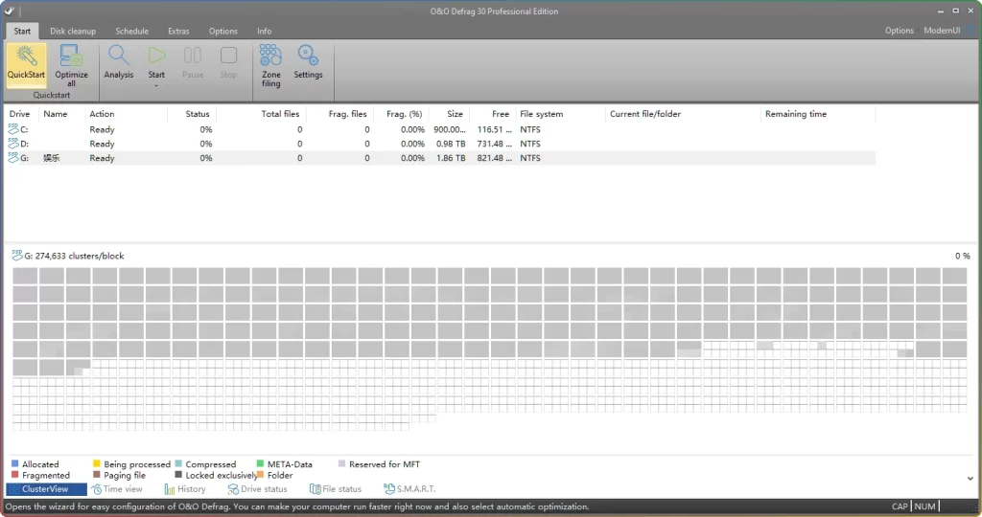
Task: Click the 116.51 free space cell
Action: point(494,129)
